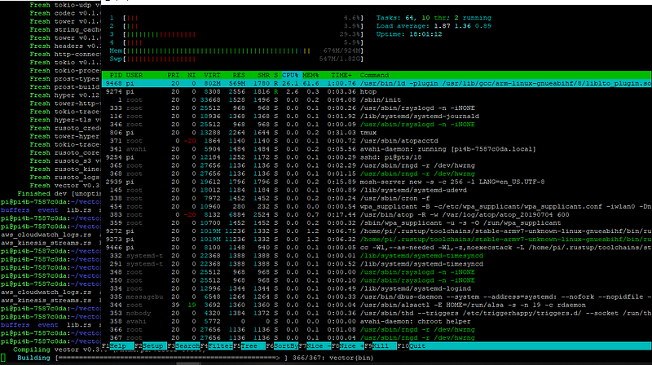Select the /usr/sbin/atopacctd process row
This screenshot has height=365, width=652.
click(x=377, y=141)
